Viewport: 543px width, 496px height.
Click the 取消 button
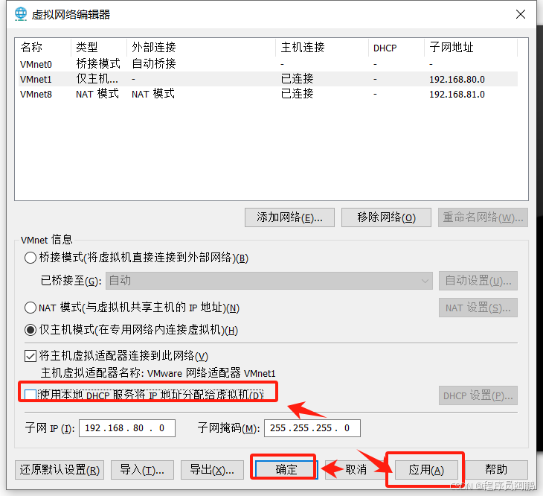tap(356, 470)
